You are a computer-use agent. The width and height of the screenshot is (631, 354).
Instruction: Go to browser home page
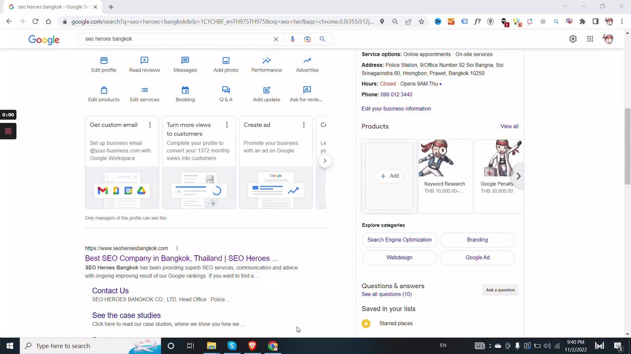(x=48, y=21)
